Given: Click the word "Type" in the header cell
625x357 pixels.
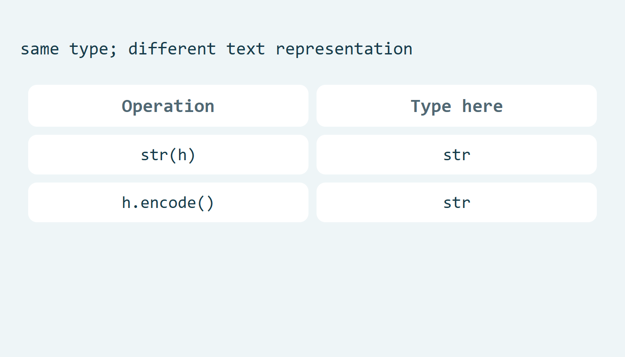Looking at the screenshot, I should pyautogui.click(x=431, y=107).
